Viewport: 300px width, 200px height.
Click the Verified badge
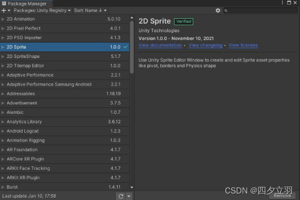pyautogui.click(x=184, y=22)
